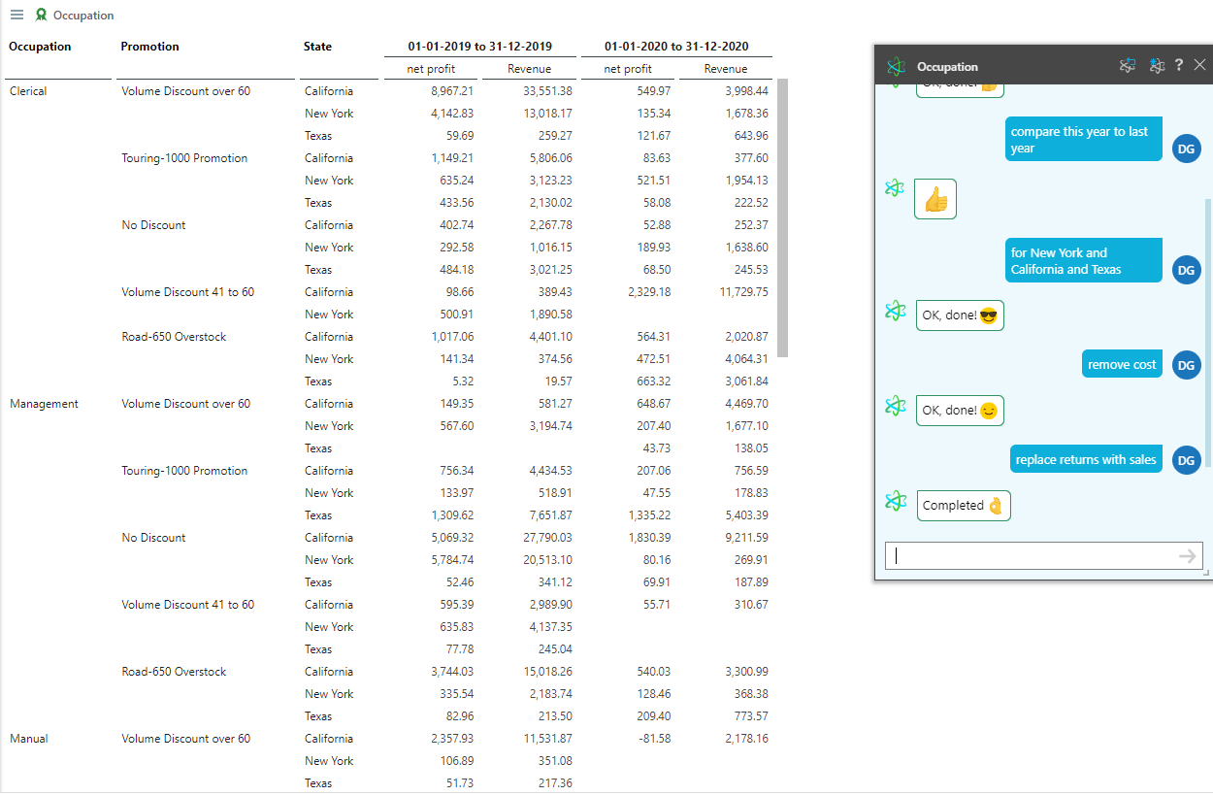Click the 2019 net profit subheader
This screenshot has width=1213, height=796.
point(431,69)
